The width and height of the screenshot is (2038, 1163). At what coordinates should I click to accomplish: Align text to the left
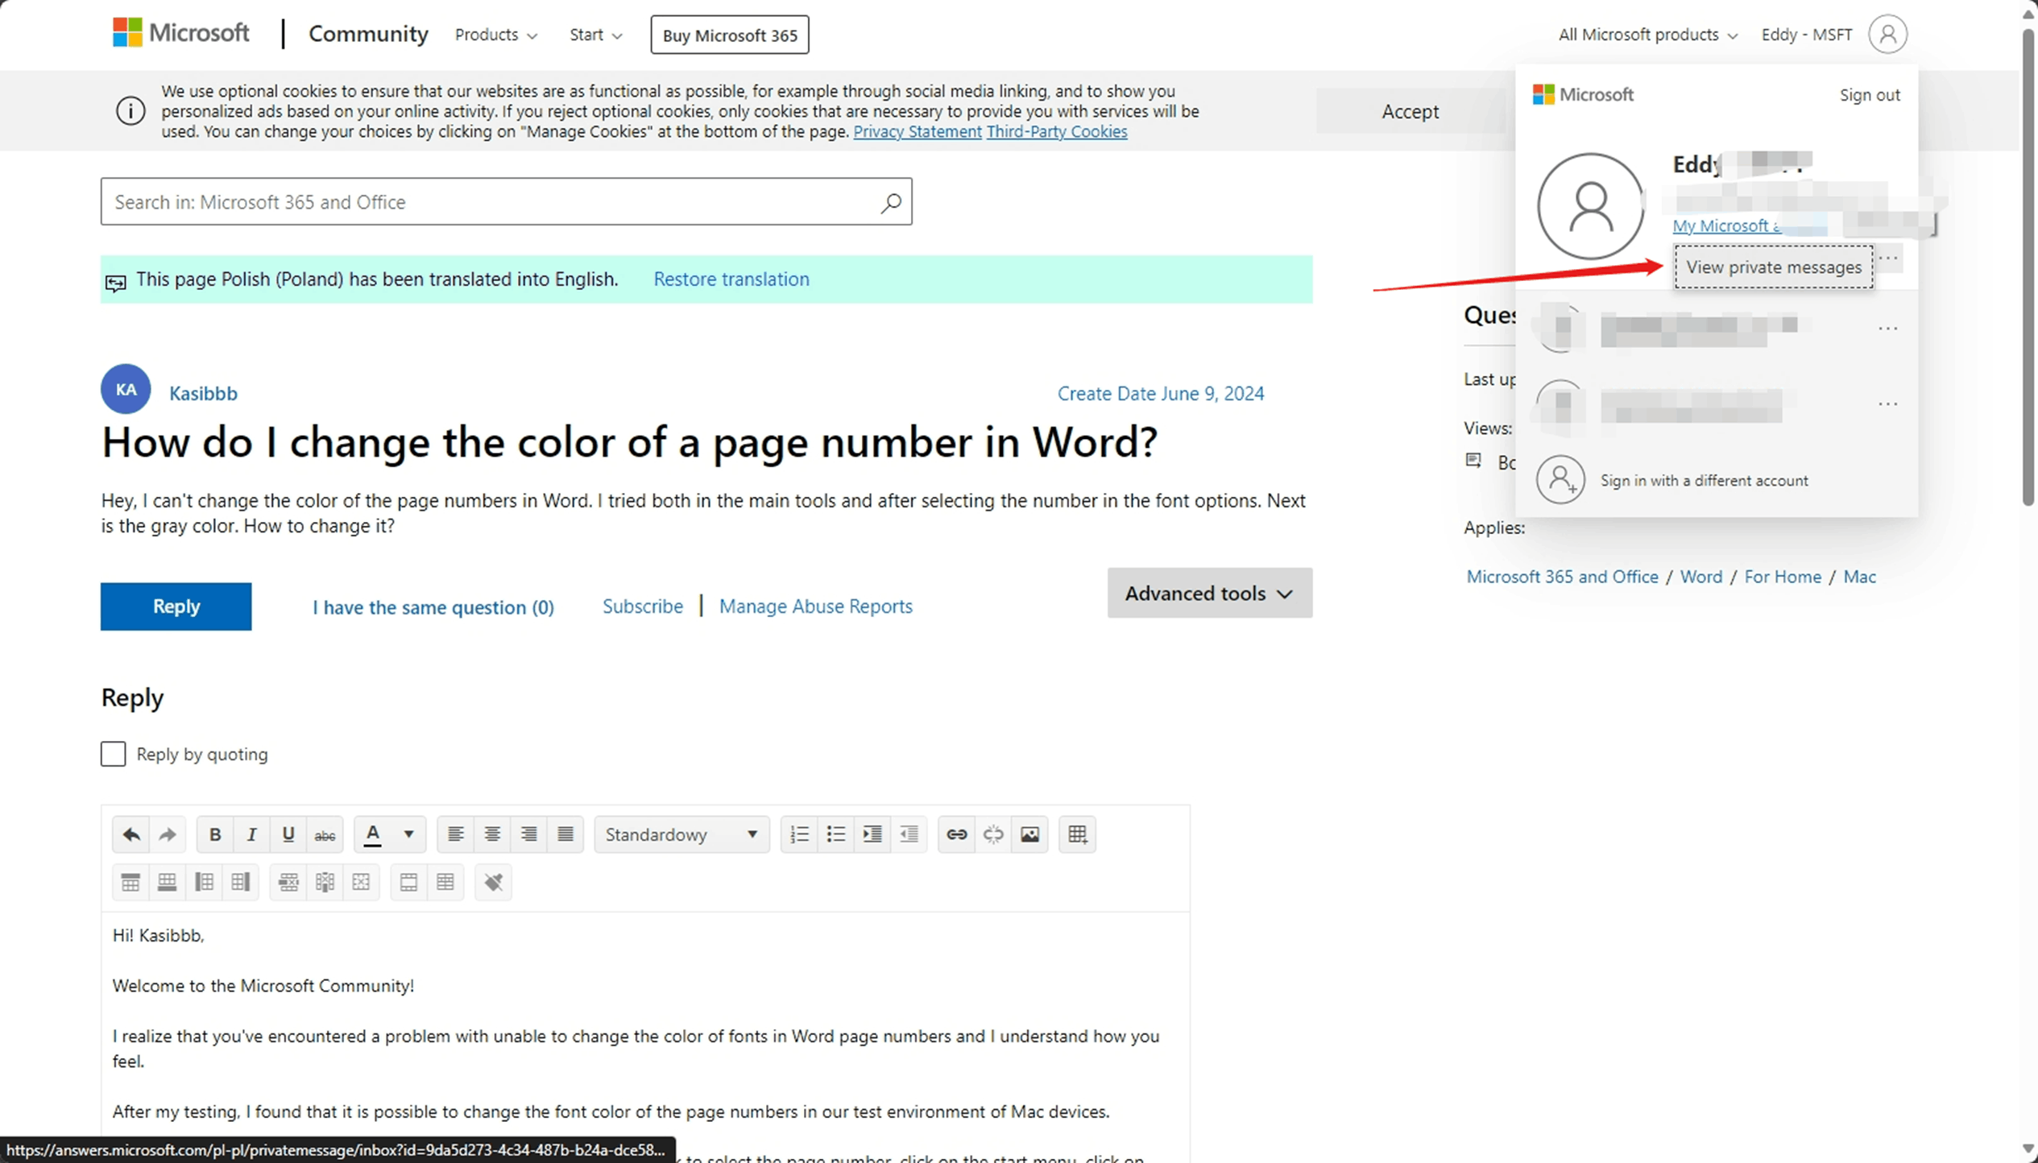455,834
